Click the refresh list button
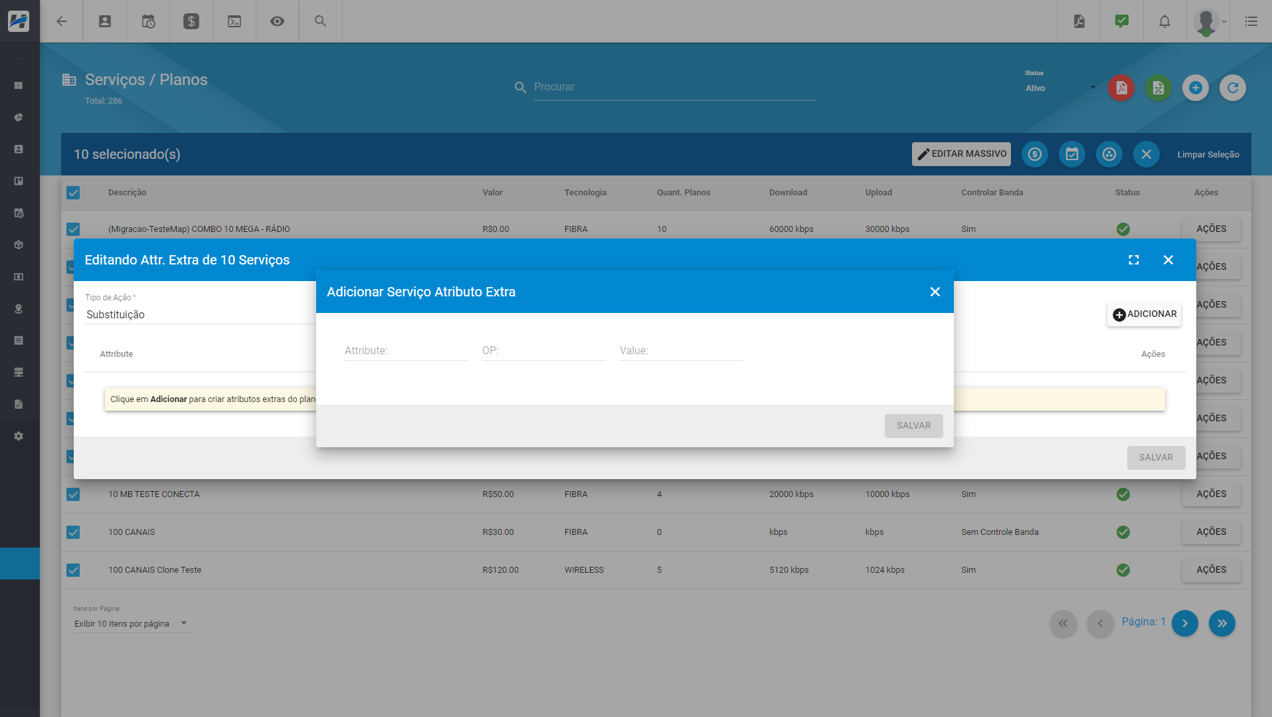Image resolution: width=1272 pixels, height=717 pixels. [x=1233, y=88]
